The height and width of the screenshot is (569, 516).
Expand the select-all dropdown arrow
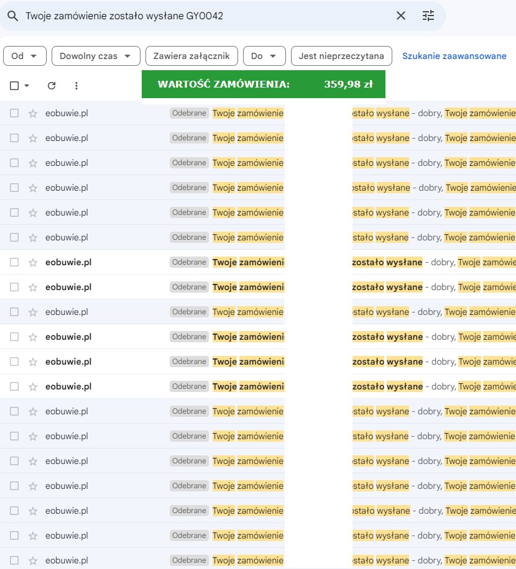(27, 86)
